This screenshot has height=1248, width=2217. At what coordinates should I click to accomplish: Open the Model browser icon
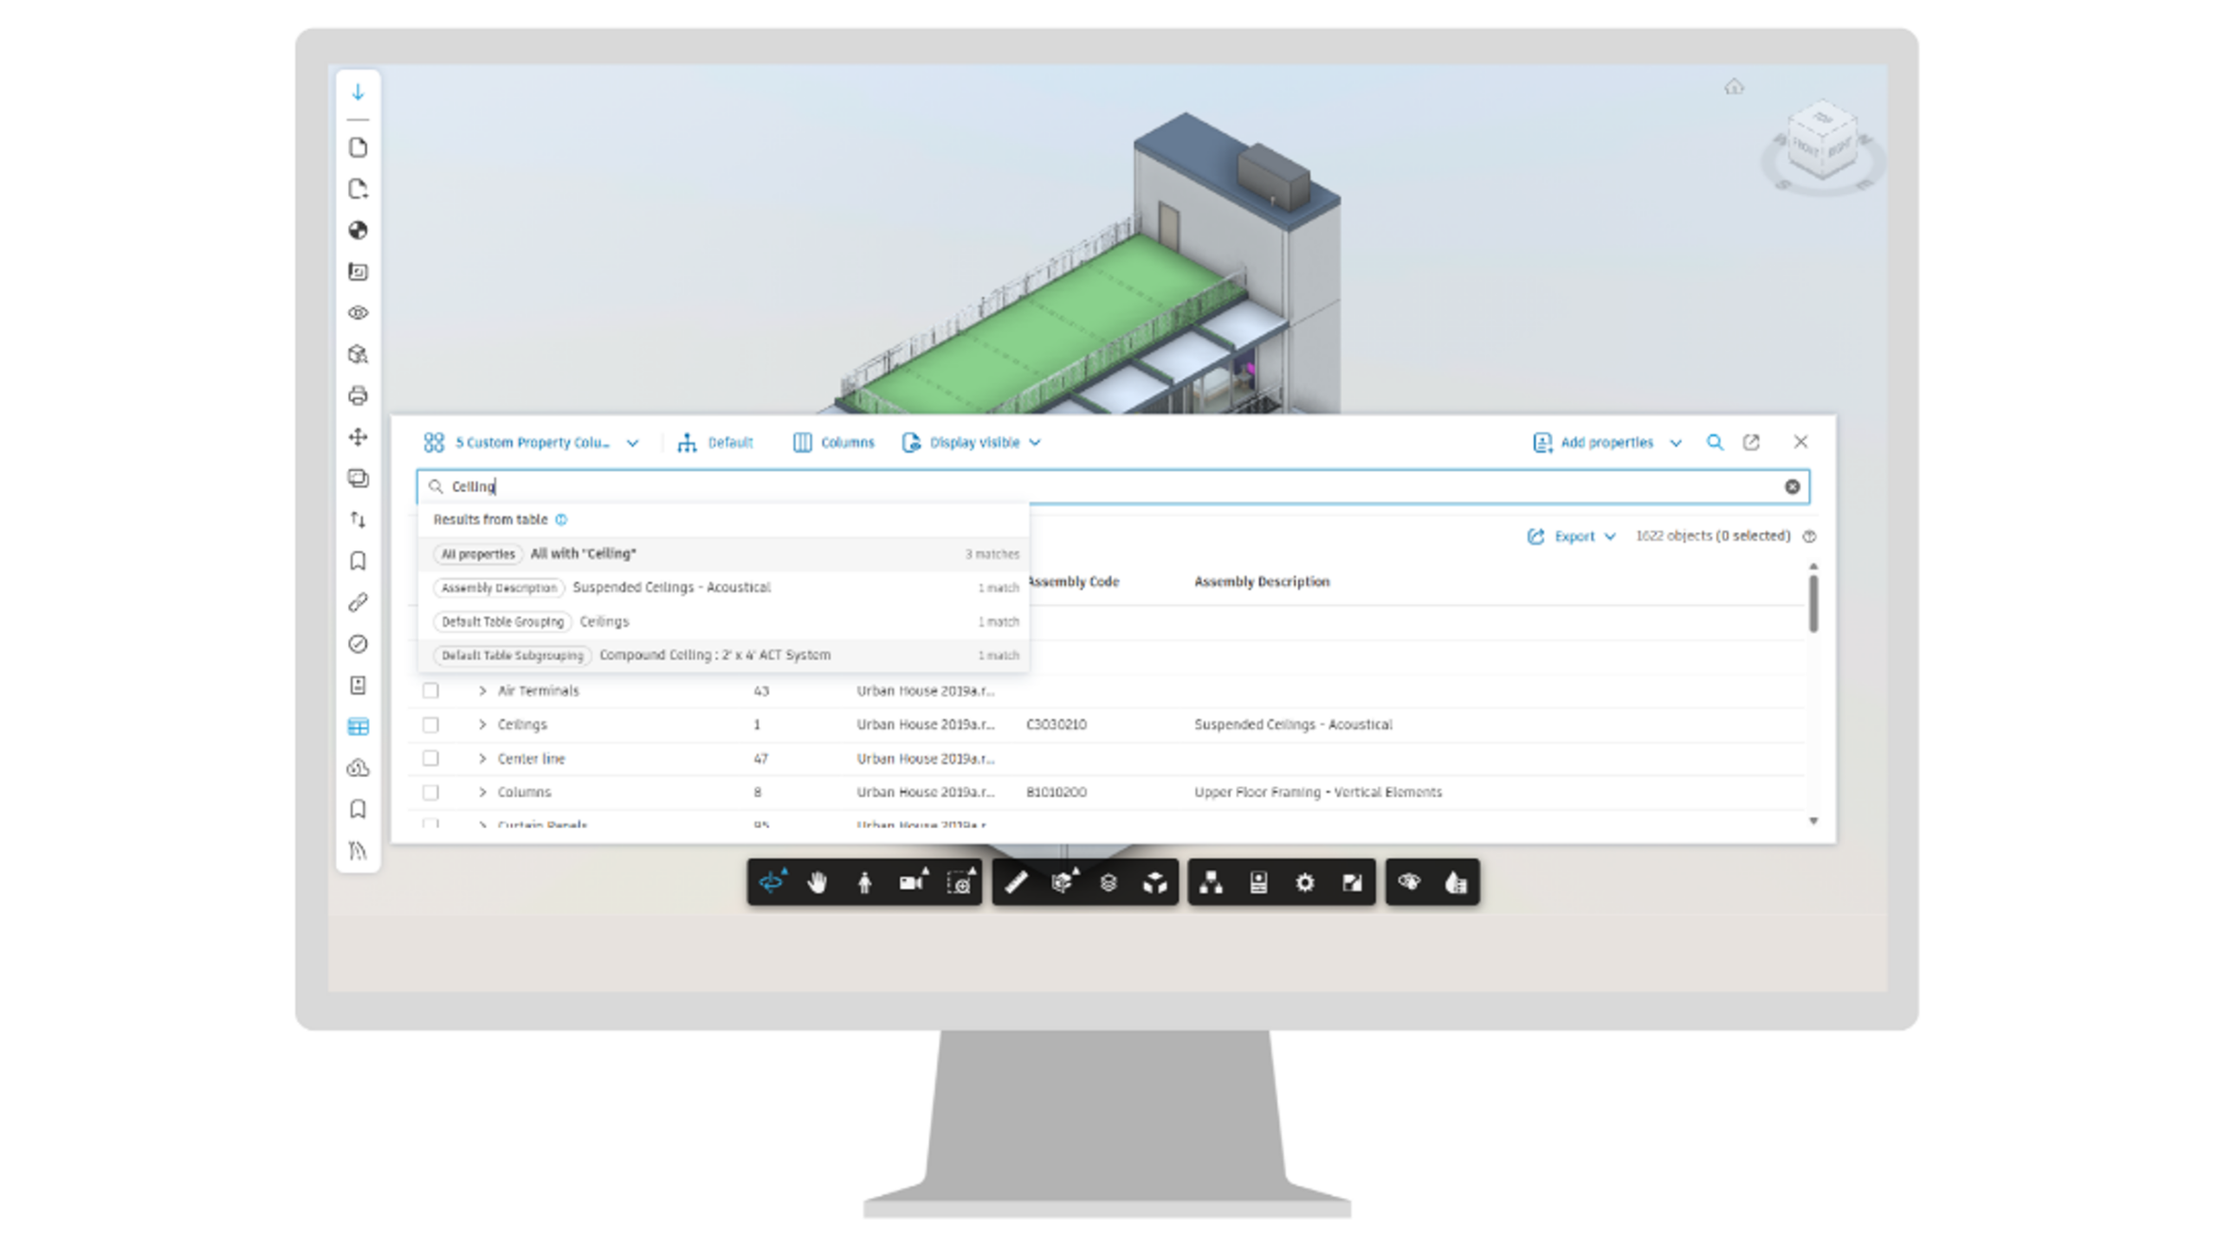click(1212, 883)
